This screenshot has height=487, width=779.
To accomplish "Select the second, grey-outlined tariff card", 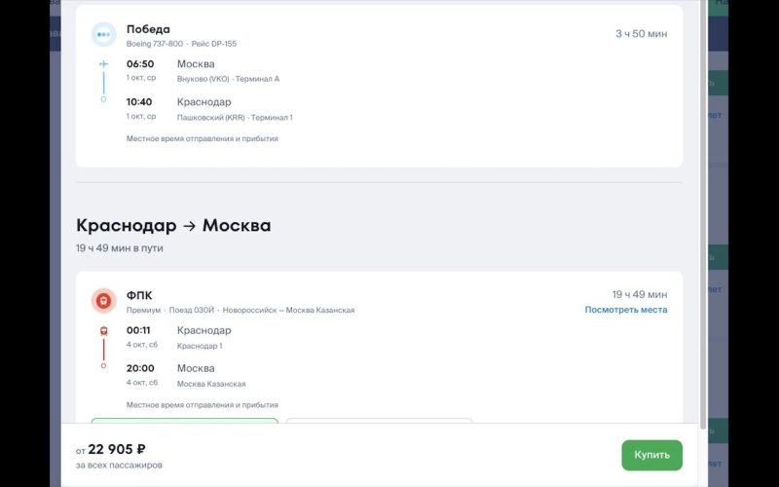I will 379,422.
